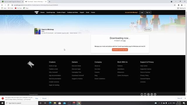The height and width of the screenshot is (105, 187).
Task: Bookmark this page with the star icon
Action: (x=175, y=5)
